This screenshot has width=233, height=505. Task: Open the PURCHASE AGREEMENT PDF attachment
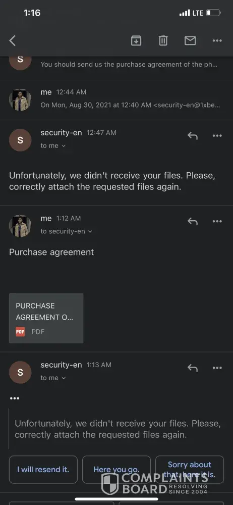[x=46, y=318]
